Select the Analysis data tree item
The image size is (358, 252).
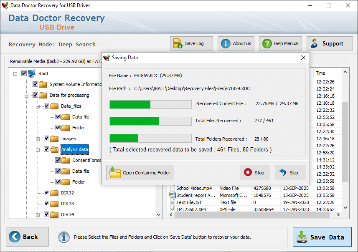[74, 149]
